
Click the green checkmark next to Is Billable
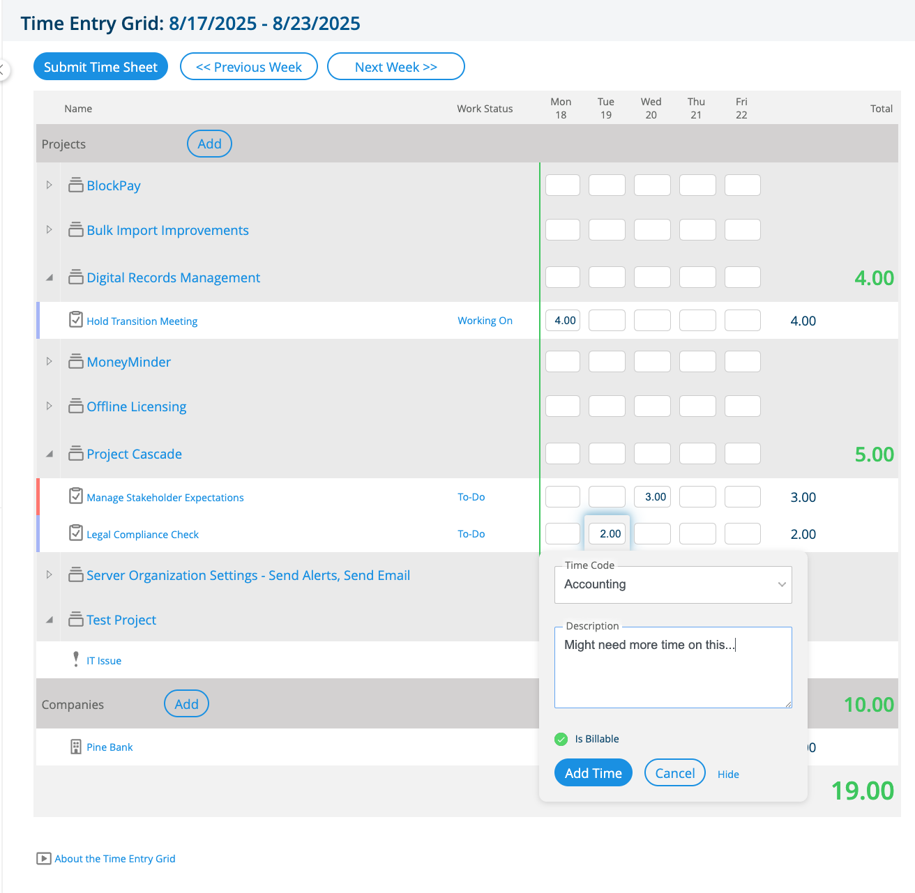pos(561,738)
